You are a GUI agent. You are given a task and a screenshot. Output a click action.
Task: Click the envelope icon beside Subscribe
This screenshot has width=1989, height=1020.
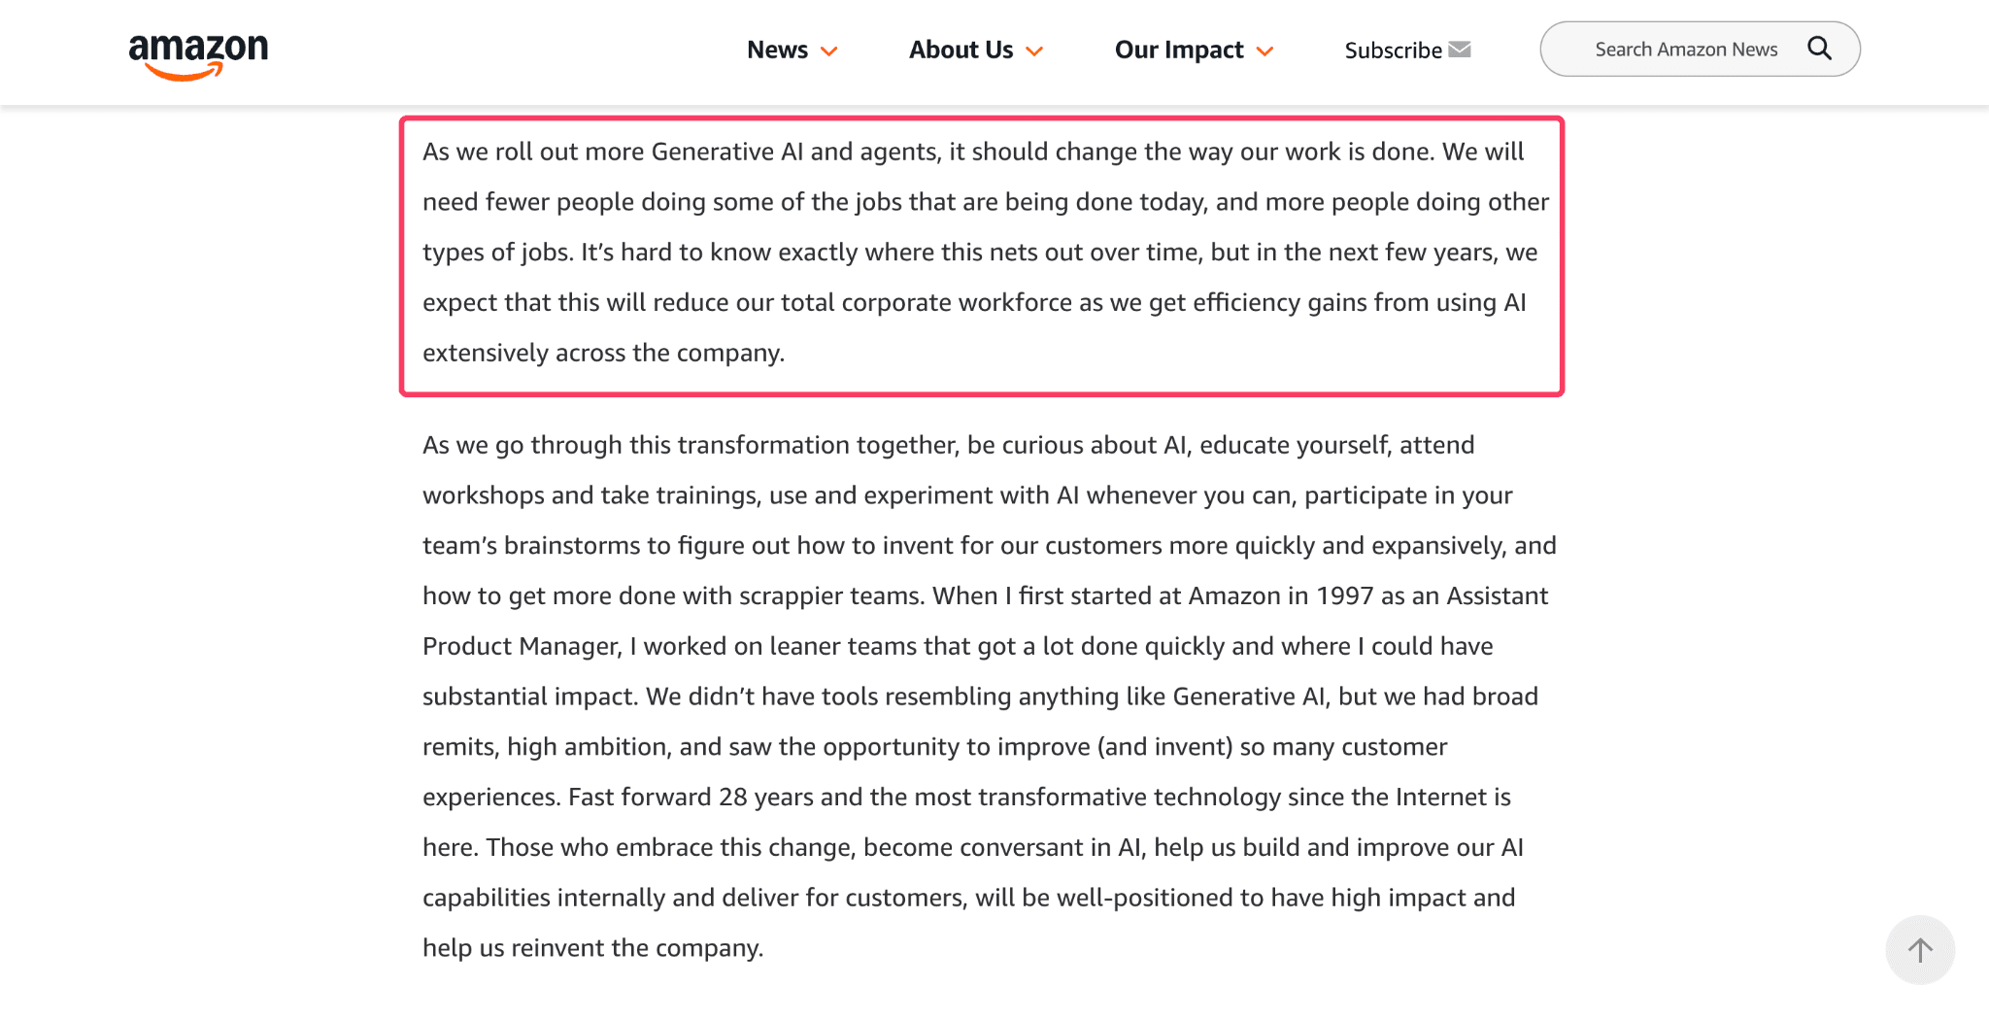(1460, 49)
